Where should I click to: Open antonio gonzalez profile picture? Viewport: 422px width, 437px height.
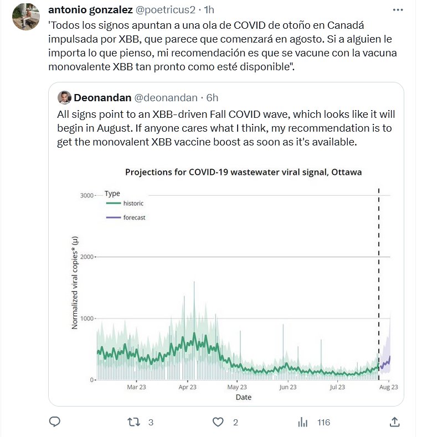[x=25, y=17]
